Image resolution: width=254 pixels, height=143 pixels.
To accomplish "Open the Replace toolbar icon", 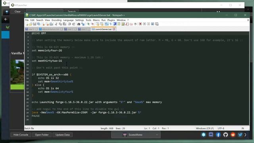I will [x=83, y=24].
